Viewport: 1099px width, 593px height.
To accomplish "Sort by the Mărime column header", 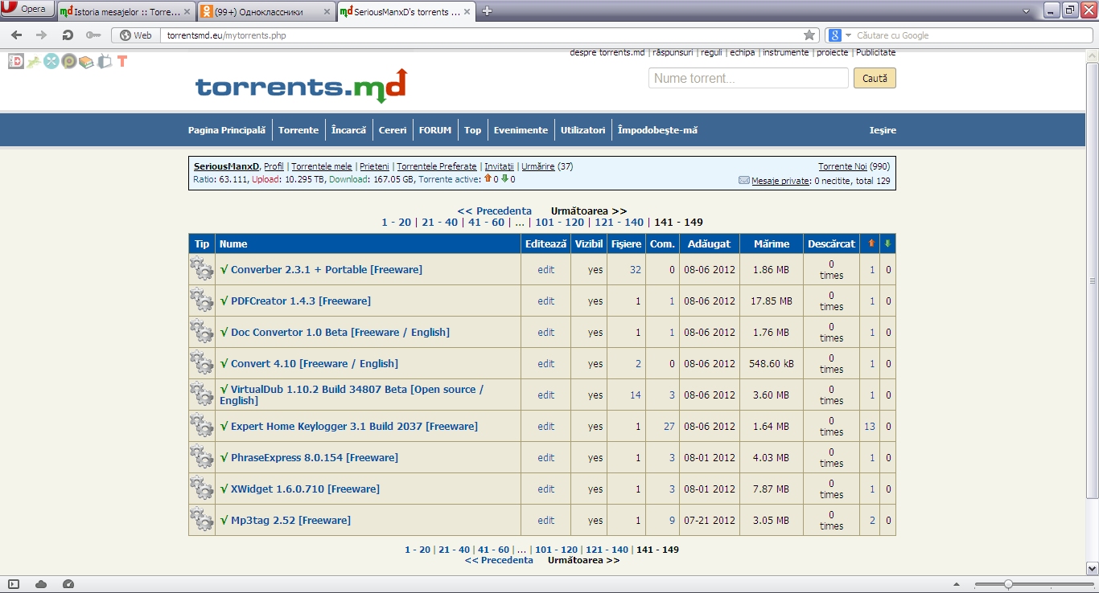I will point(772,243).
